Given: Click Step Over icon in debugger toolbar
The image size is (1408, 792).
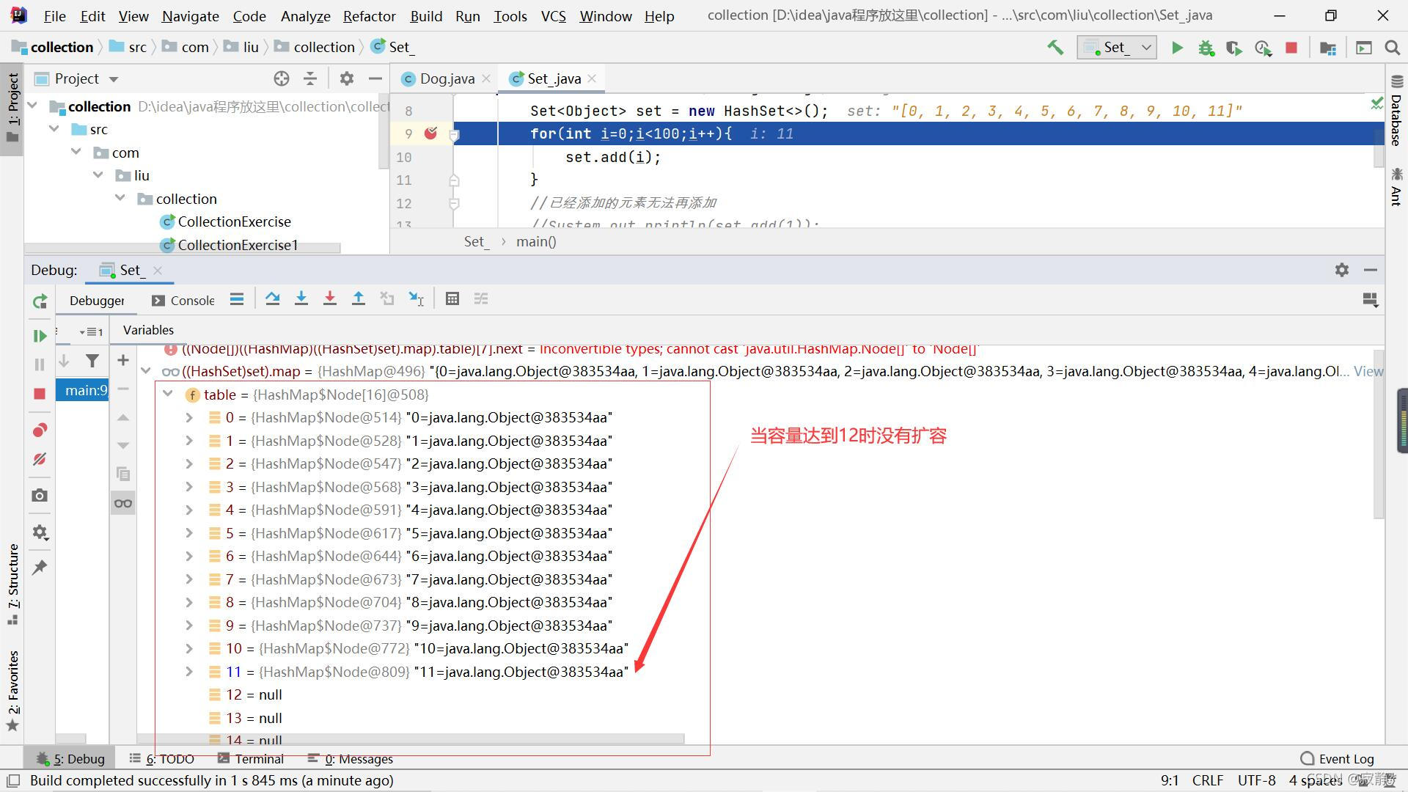Looking at the screenshot, I should click(272, 298).
